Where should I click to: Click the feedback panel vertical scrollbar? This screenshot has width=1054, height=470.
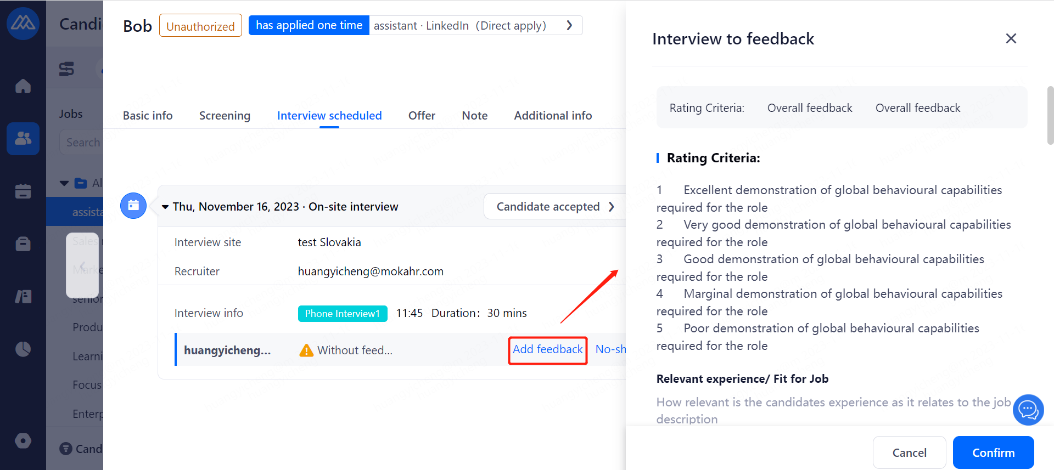click(x=1050, y=115)
